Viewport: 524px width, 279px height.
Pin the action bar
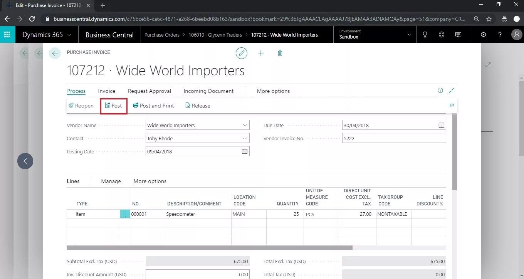click(x=452, y=105)
